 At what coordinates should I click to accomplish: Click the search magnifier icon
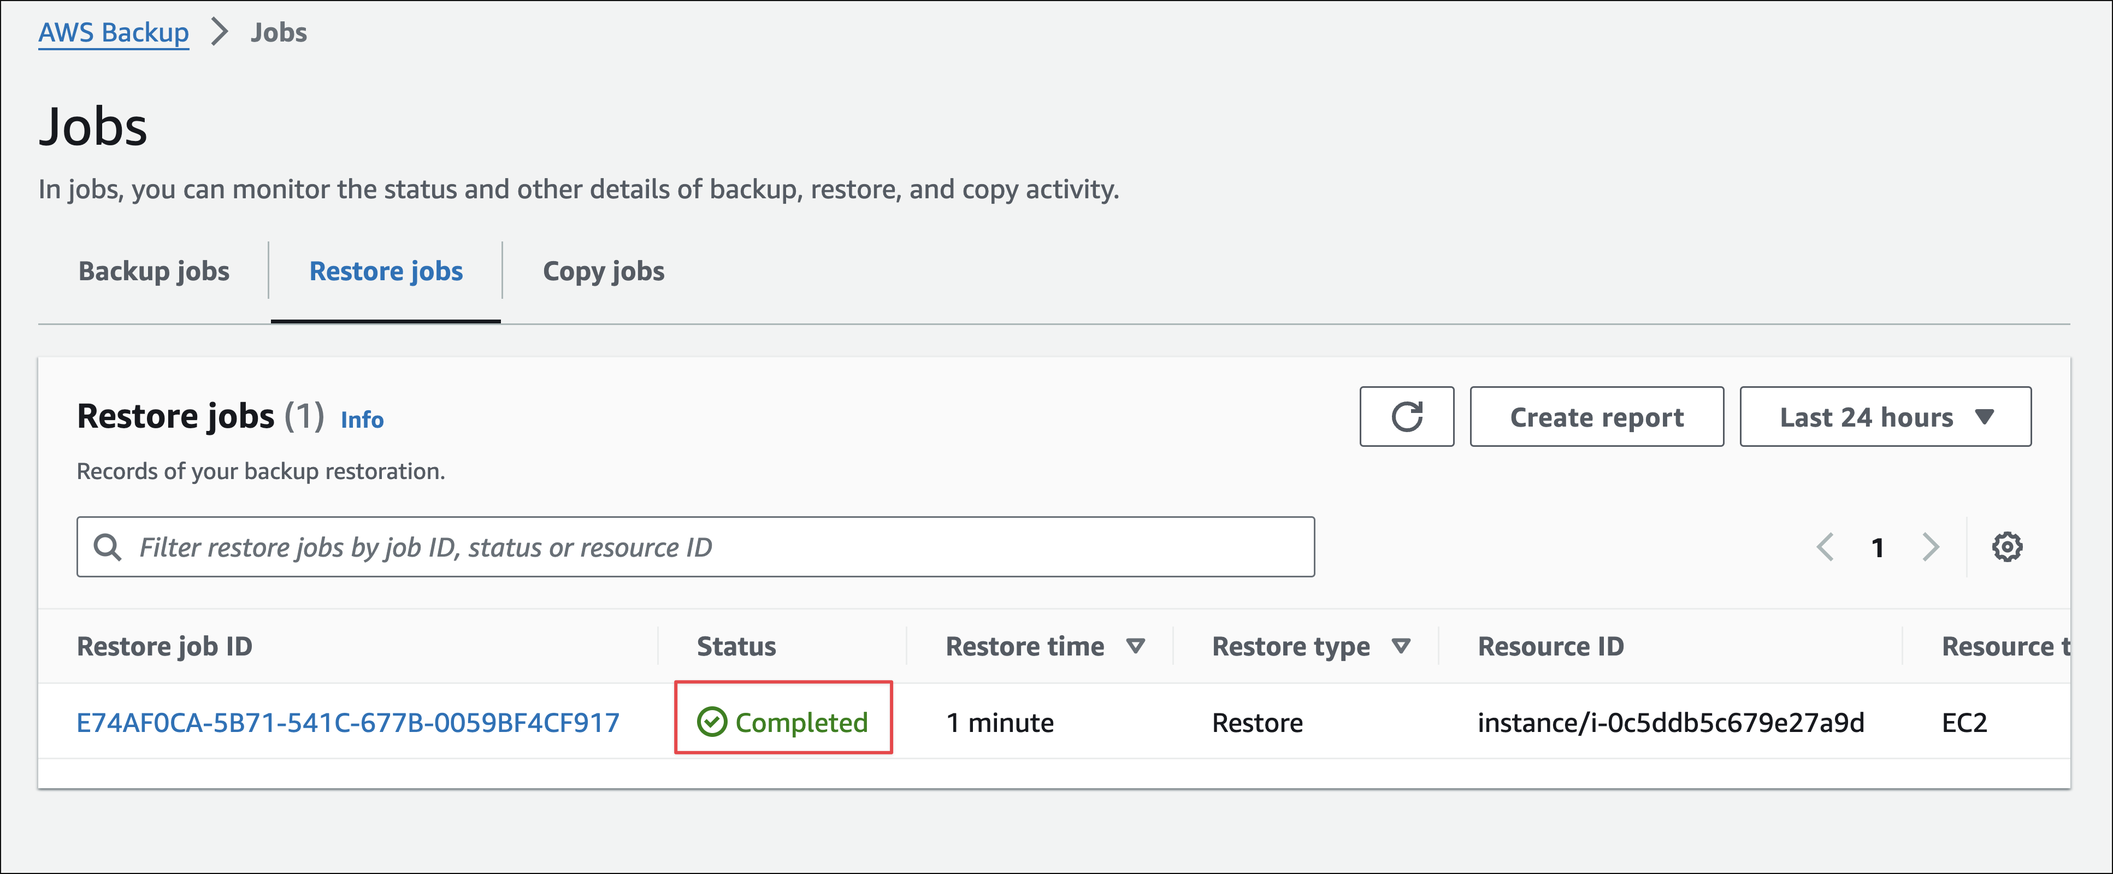(108, 547)
